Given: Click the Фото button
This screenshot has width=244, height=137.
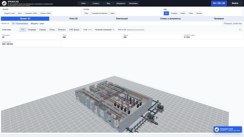Looking at the screenshot, I should tap(20, 13).
